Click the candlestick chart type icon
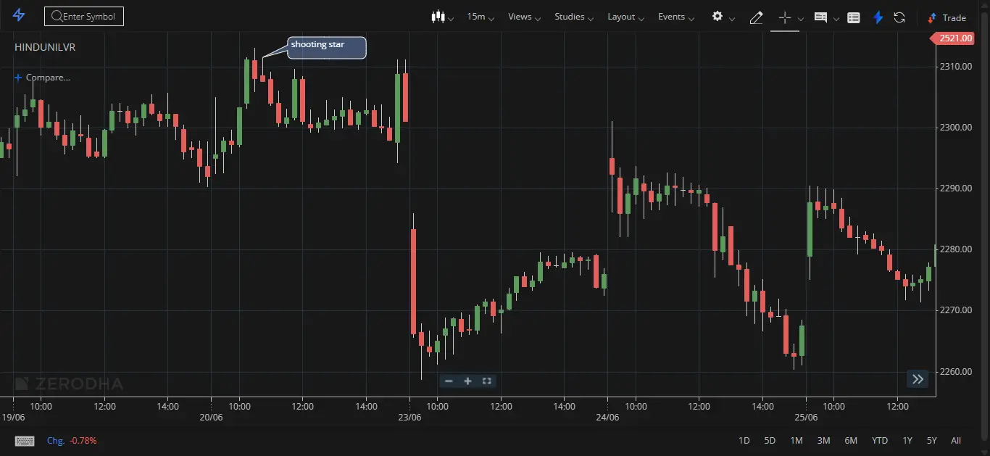990x456 pixels. point(437,17)
